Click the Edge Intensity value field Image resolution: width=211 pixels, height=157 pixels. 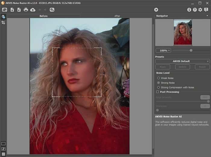[205, 97]
